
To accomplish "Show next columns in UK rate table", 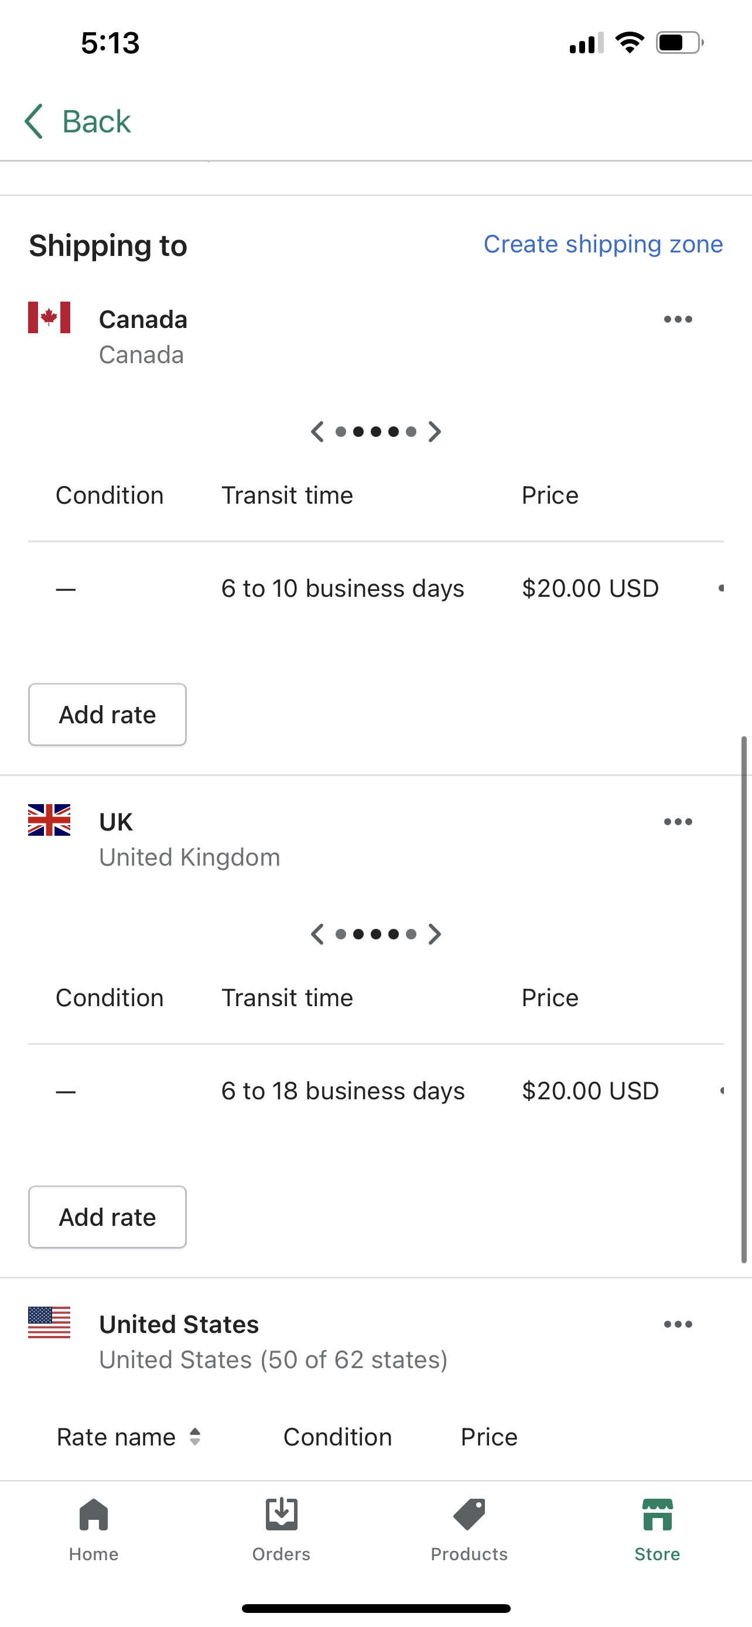I will pyautogui.click(x=435, y=934).
